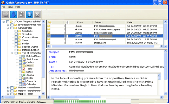Check the Common Views checkbox
The width and height of the screenshot is (169, 104).
[x=16, y=37]
